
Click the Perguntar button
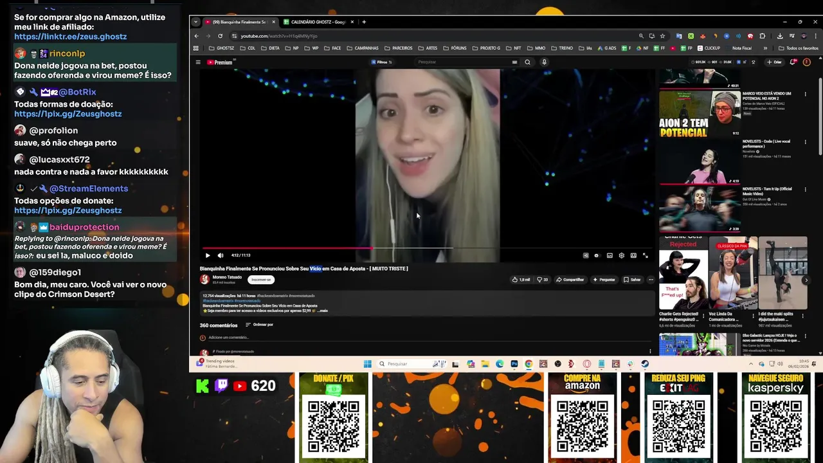coord(604,280)
